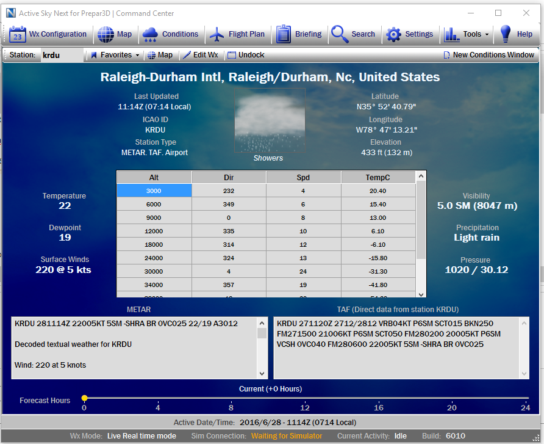Open Search magnifying glass icon
The height and width of the screenshot is (444, 544).
pyautogui.click(x=340, y=34)
